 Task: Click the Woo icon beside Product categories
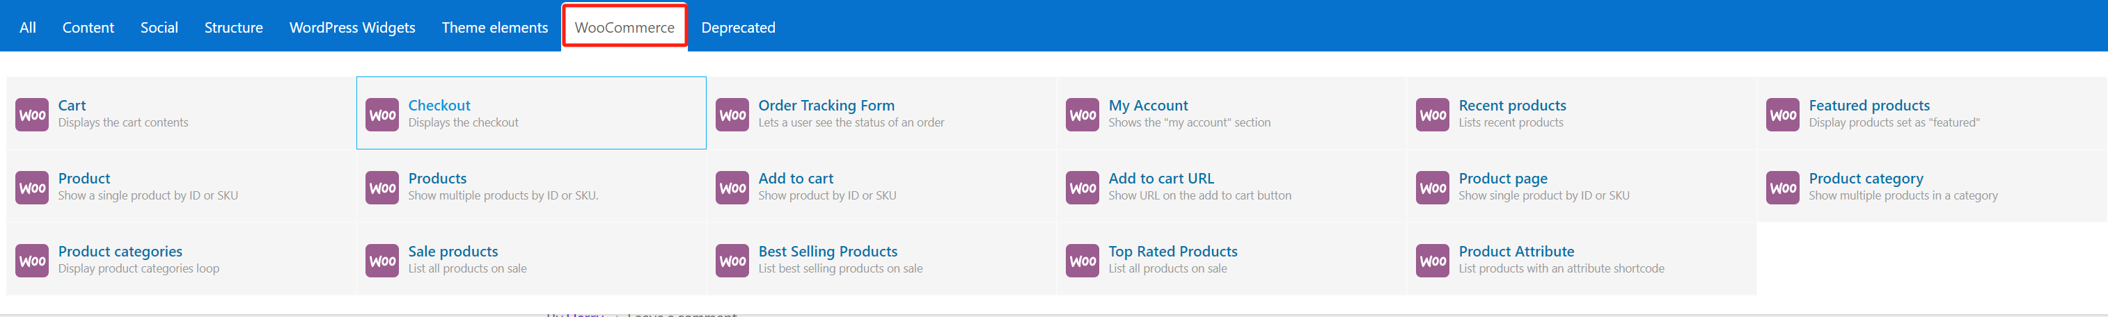(32, 261)
